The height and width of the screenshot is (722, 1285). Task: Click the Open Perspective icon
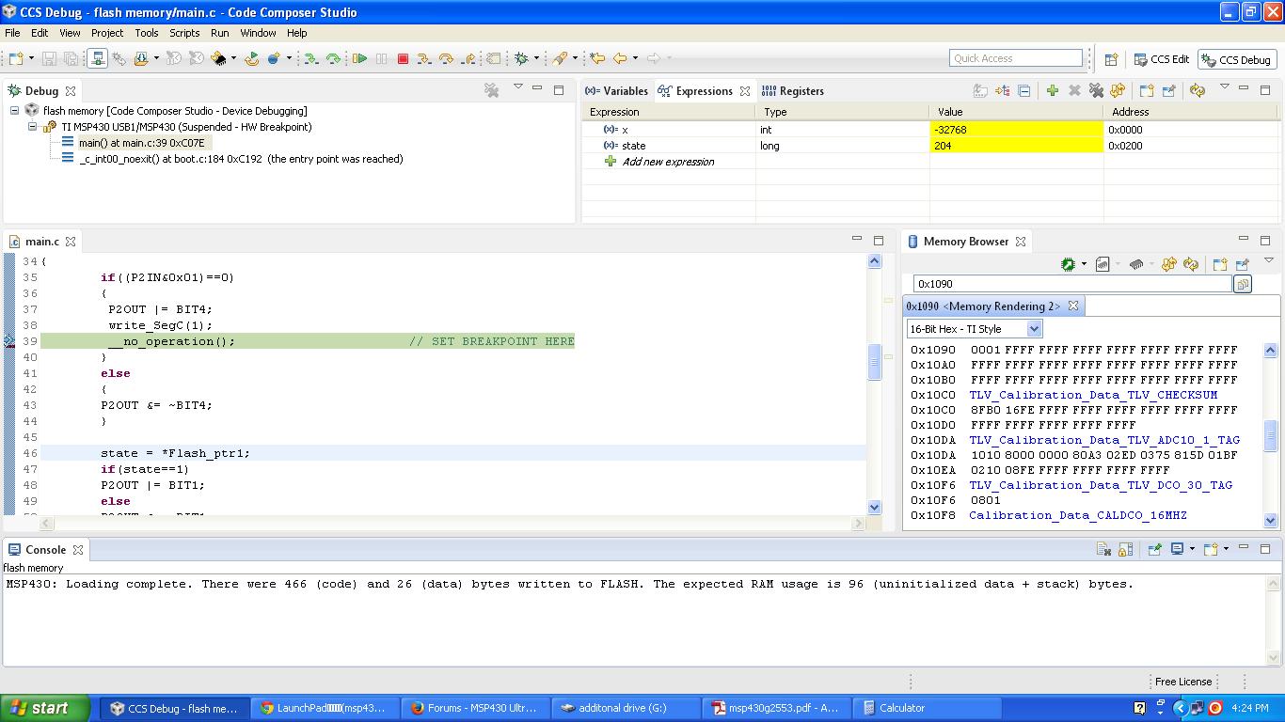tap(1111, 59)
